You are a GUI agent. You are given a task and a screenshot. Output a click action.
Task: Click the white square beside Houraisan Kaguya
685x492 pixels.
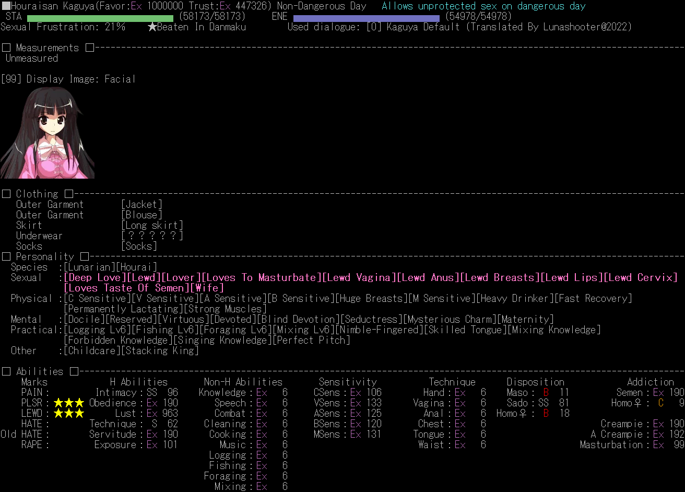click(6, 6)
